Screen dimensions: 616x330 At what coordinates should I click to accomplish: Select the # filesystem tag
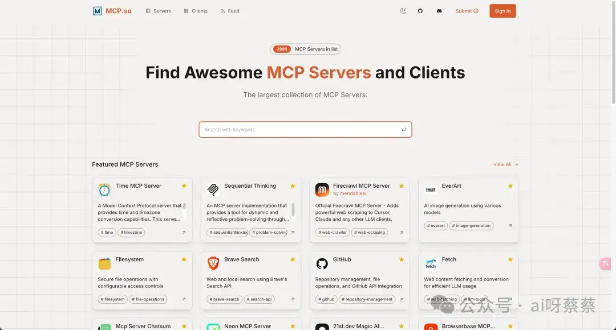(113, 299)
